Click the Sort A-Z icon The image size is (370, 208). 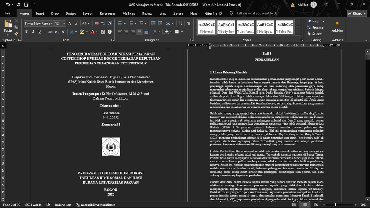[180, 23]
